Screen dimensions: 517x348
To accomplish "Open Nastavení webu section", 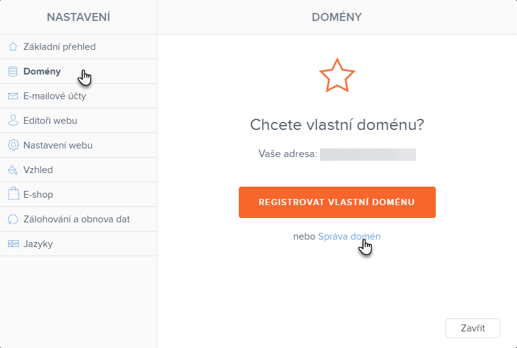I will click(58, 145).
